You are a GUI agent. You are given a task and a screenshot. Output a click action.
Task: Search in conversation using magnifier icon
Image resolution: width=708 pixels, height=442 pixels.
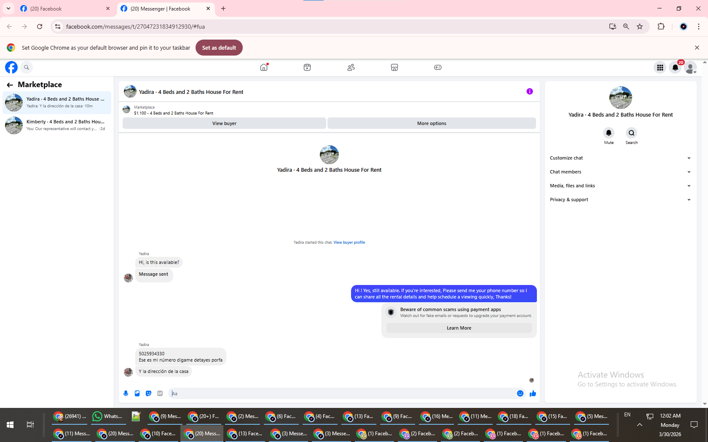tap(631, 133)
